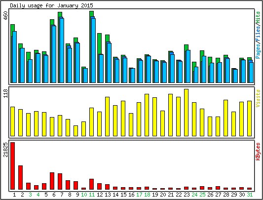Click day label 21 on the x-axis

point(171,195)
